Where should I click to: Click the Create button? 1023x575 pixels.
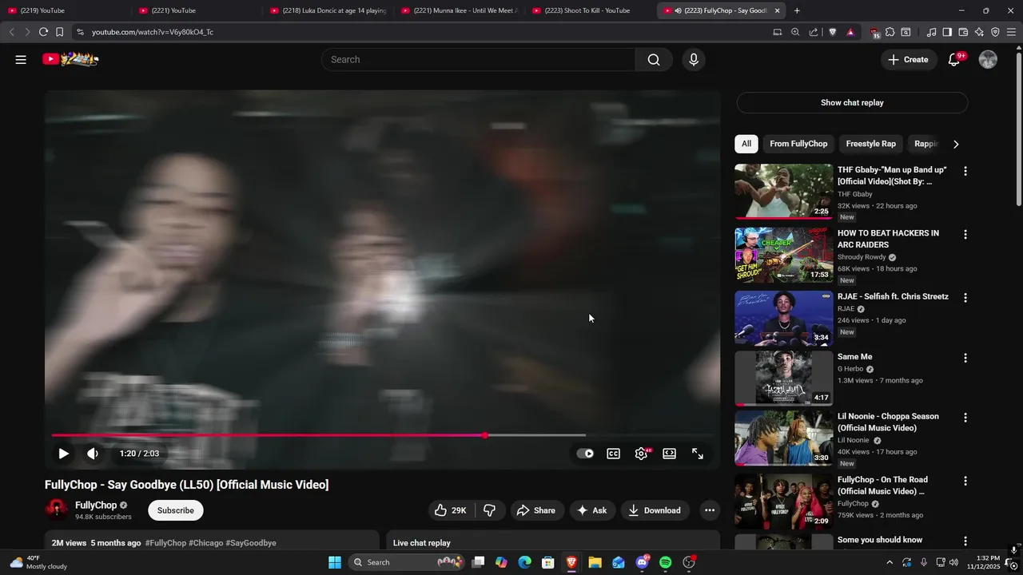[909, 60]
